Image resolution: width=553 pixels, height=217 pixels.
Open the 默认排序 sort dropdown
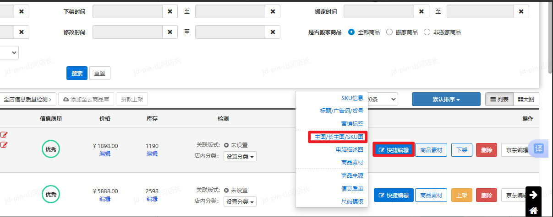click(x=446, y=99)
